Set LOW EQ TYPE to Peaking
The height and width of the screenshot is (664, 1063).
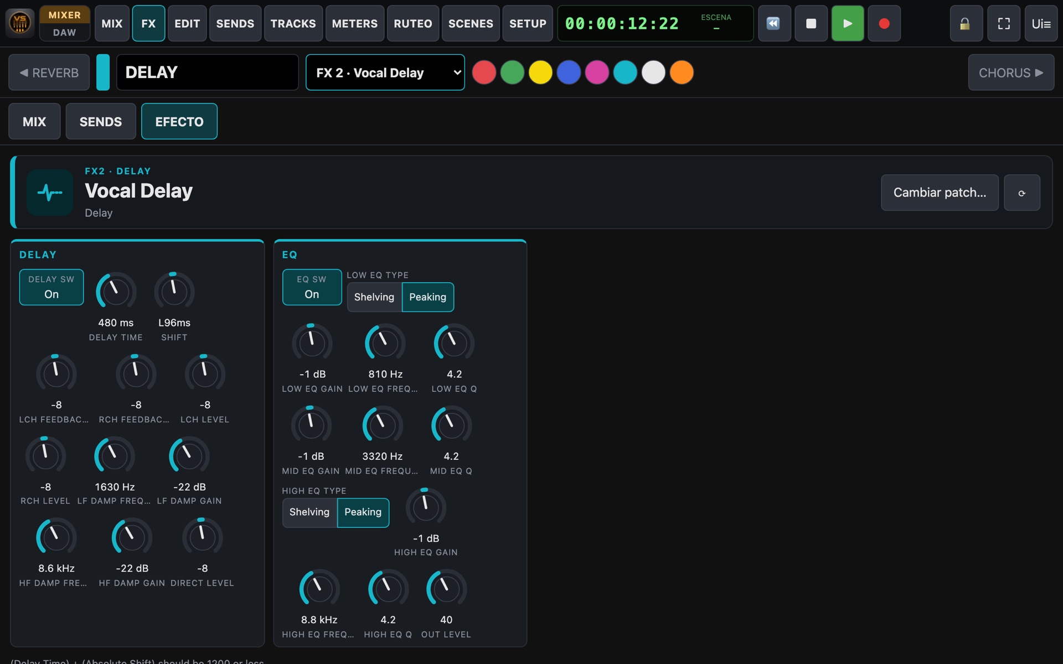[427, 297]
